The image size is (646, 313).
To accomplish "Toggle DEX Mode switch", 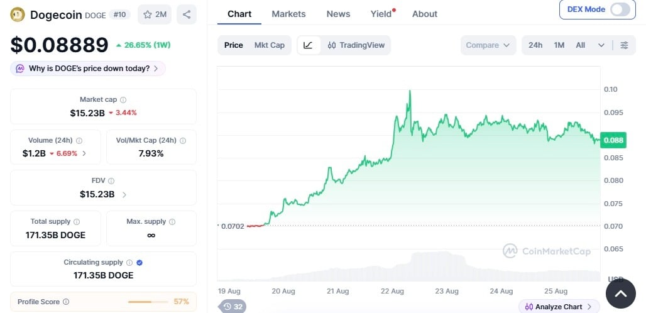I will [x=620, y=9].
